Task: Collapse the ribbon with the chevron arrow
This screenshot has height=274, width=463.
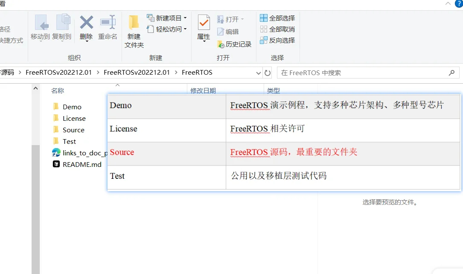Action: pos(447,5)
